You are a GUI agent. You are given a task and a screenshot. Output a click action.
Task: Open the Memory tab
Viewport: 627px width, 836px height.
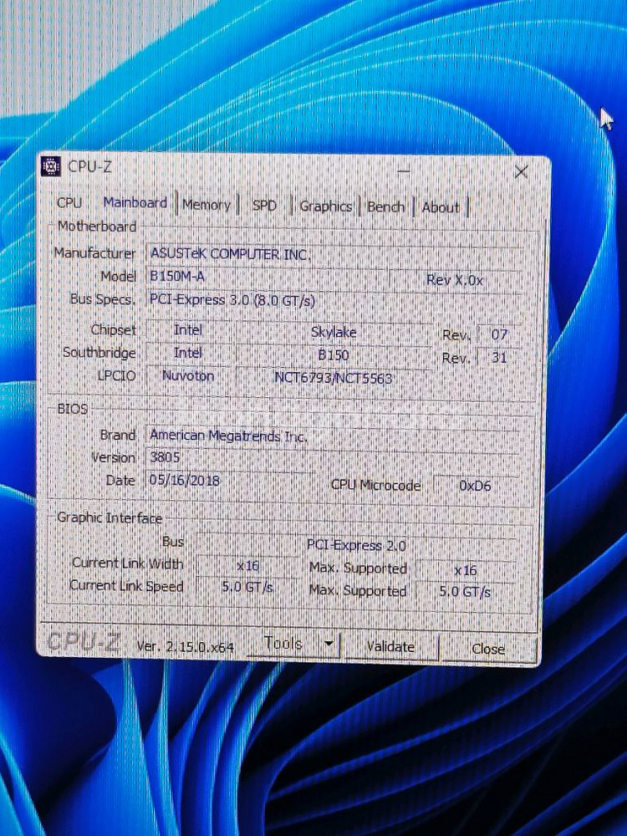click(206, 205)
